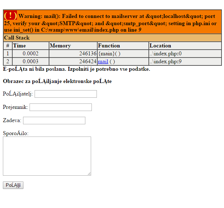Open the mail function link
This screenshot has height=208, width=224.
pos(103,61)
